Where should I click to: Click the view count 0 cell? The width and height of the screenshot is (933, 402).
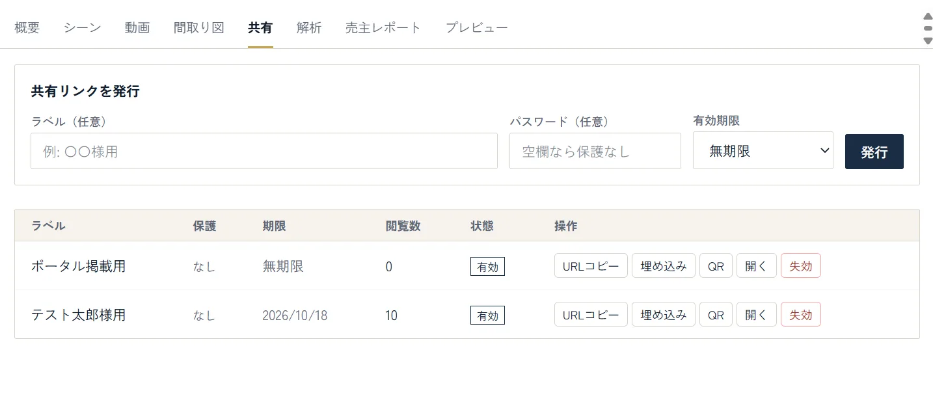coord(389,267)
